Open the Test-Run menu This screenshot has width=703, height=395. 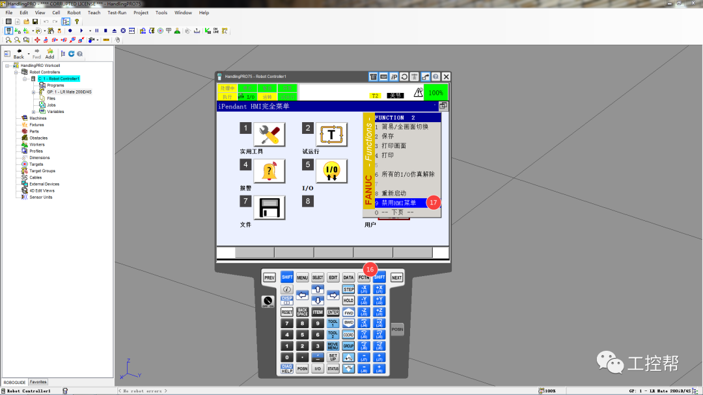pos(117,12)
